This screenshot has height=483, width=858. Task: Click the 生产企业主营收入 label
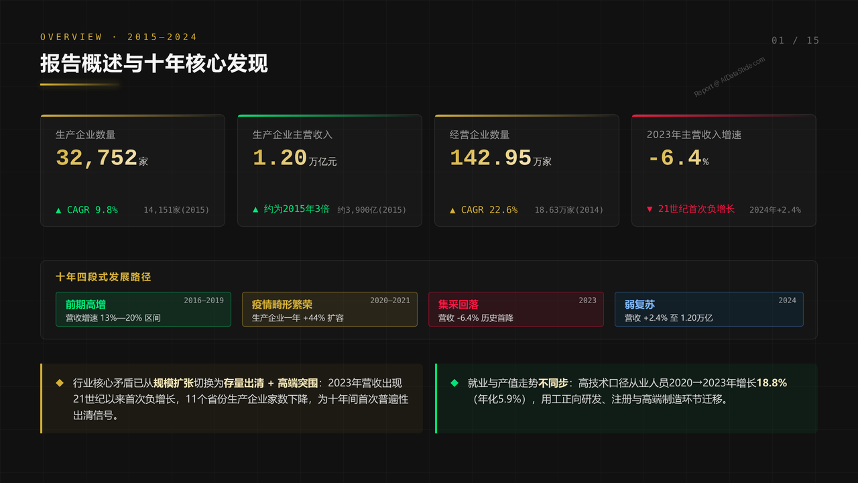click(x=293, y=135)
